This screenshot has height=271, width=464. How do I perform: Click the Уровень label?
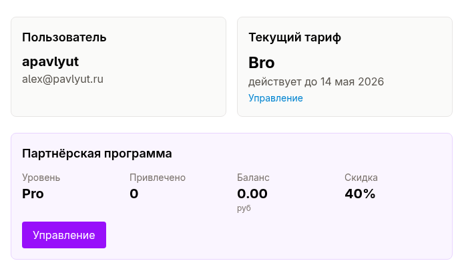tap(41, 178)
